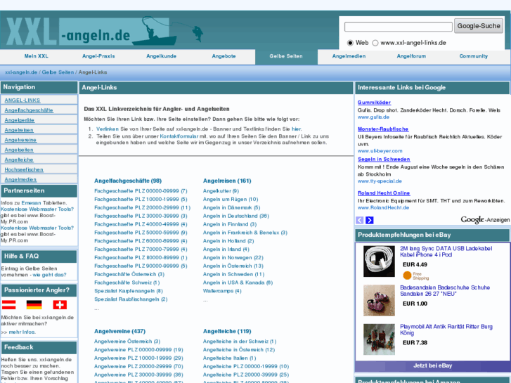This screenshot has width=511, height=383.
Task: Click the Swiss flag icon
Action: tap(60, 305)
